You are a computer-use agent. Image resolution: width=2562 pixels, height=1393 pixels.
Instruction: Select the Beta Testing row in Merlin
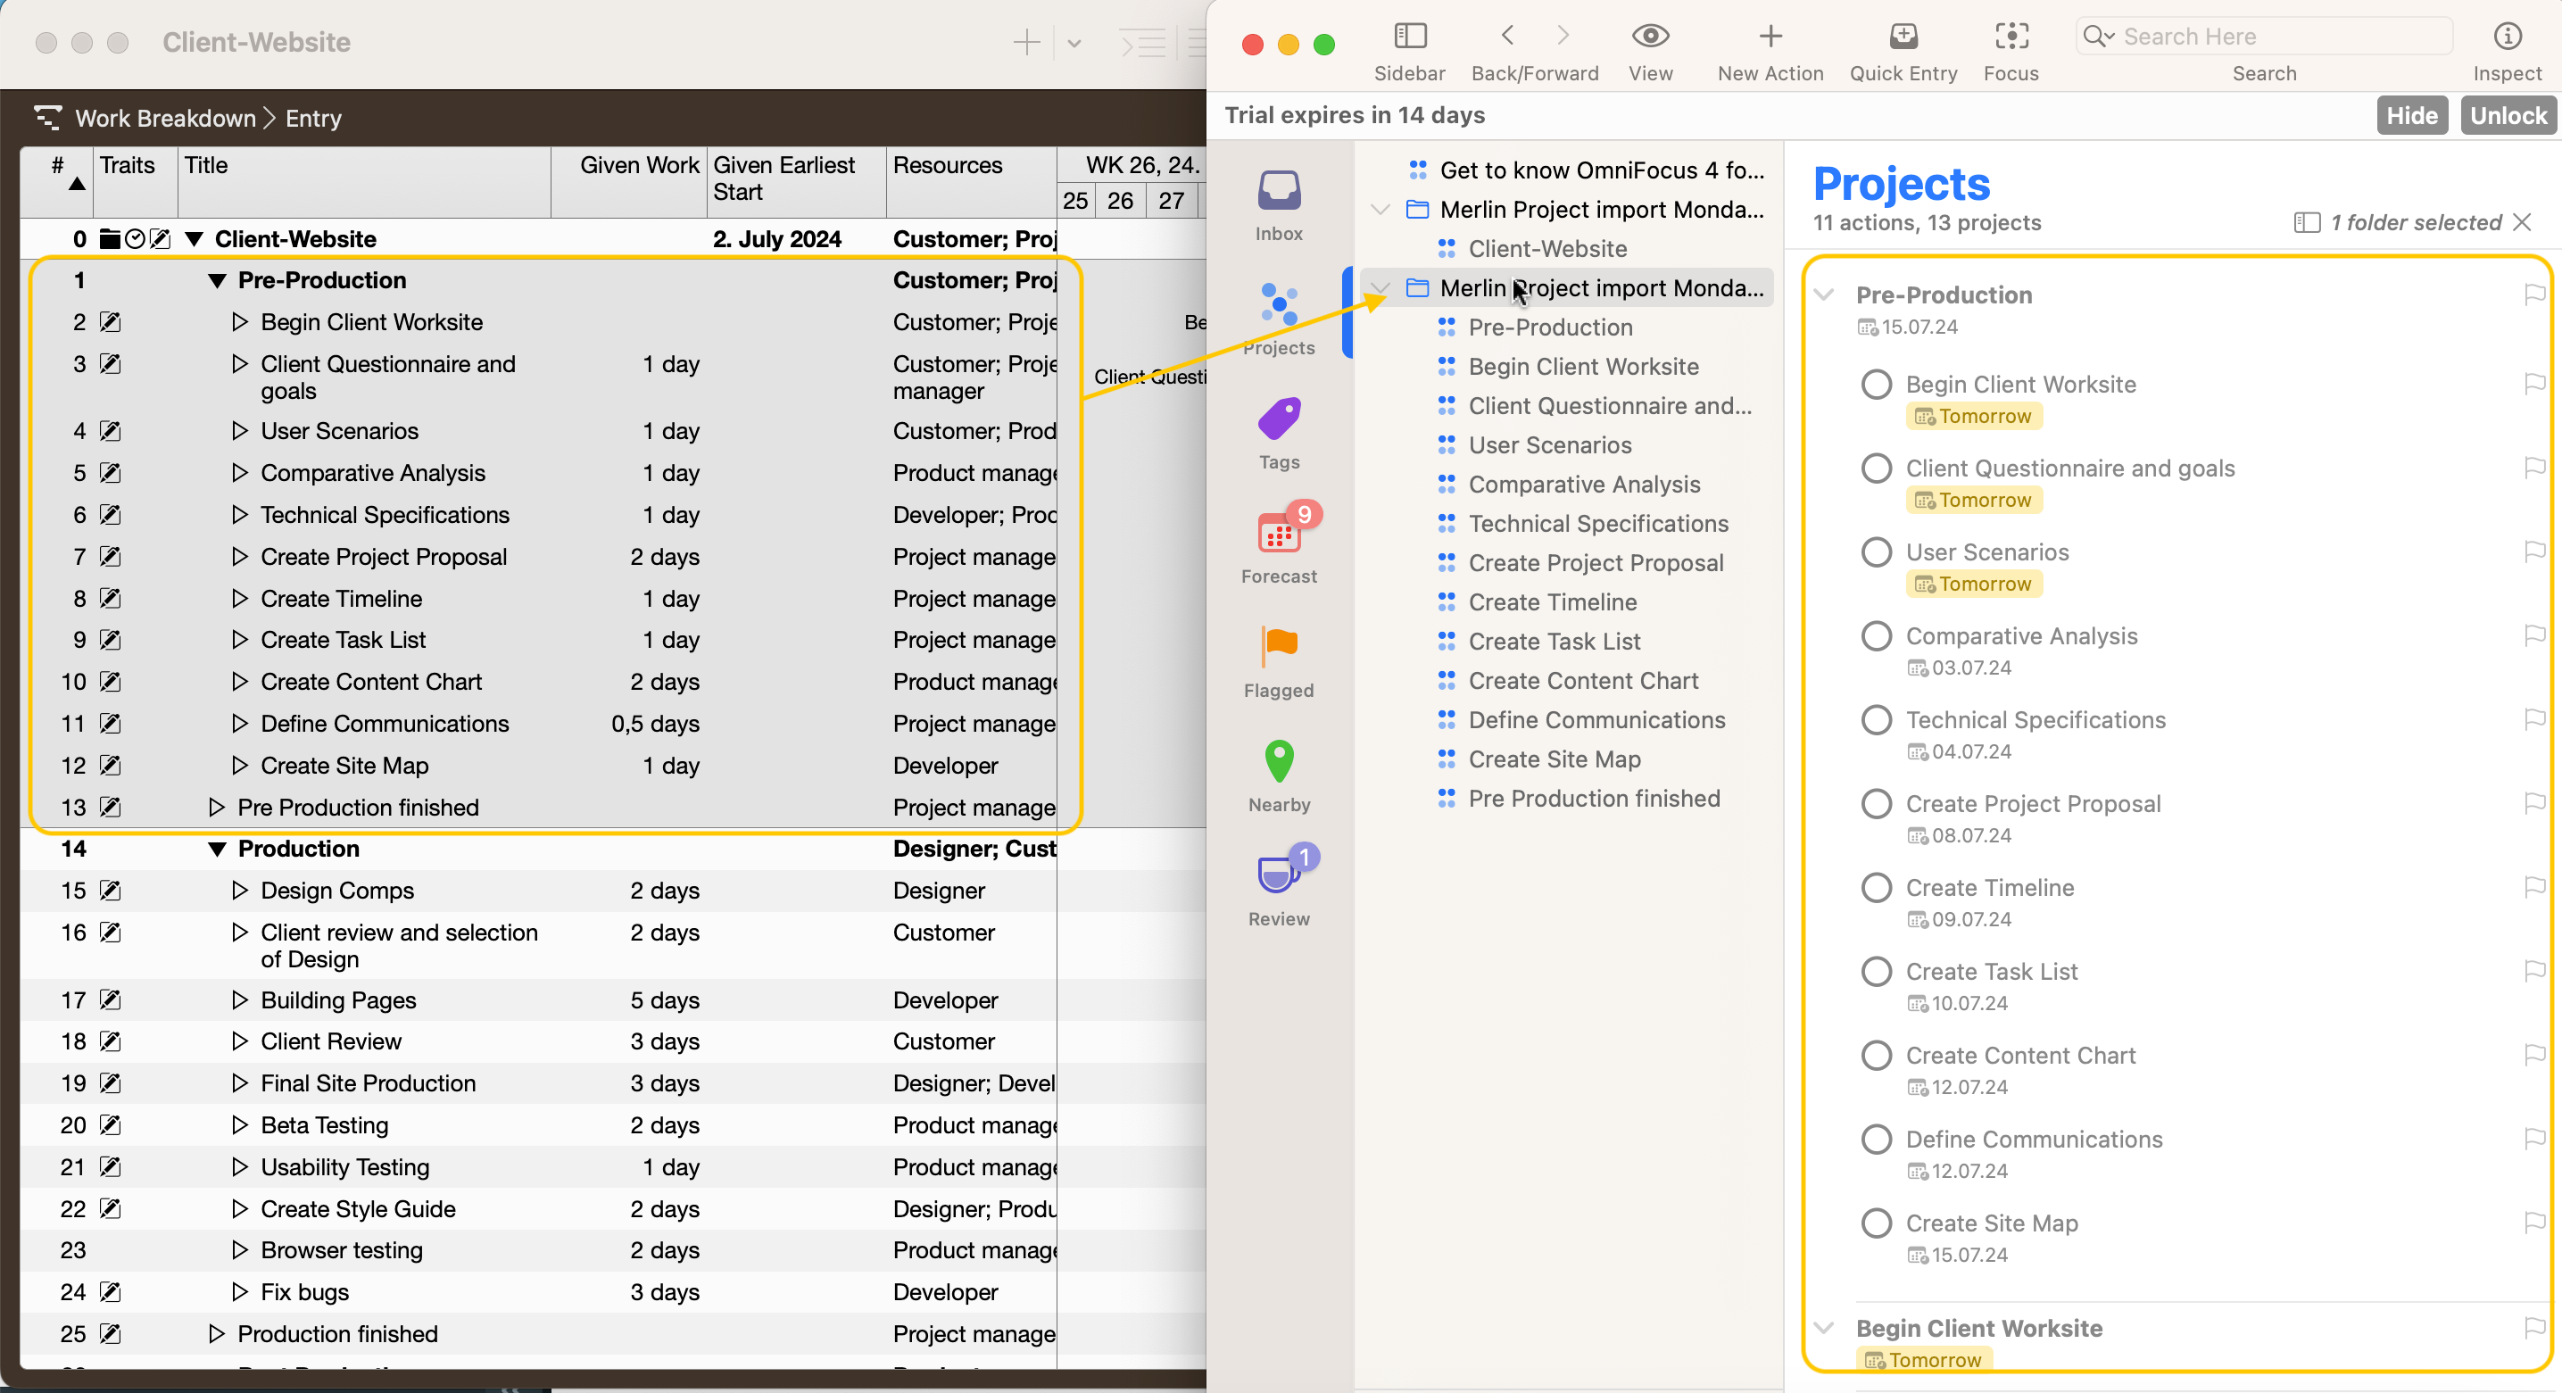537,1124
